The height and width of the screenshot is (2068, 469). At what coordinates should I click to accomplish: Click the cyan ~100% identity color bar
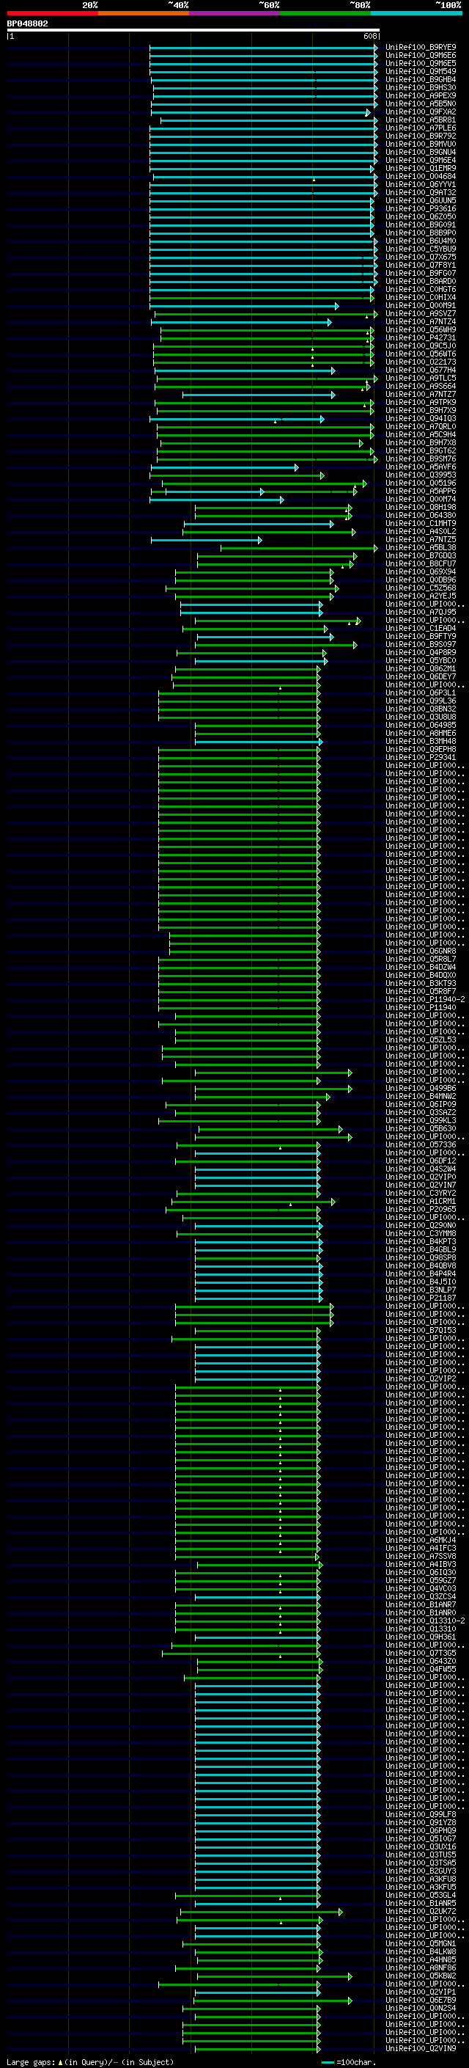(x=416, y=13)
